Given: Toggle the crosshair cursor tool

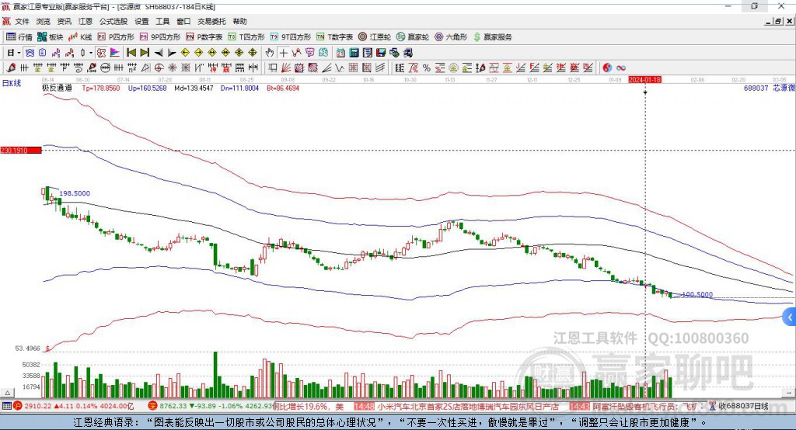Looking at the screenshot, I should coord(284,52).
